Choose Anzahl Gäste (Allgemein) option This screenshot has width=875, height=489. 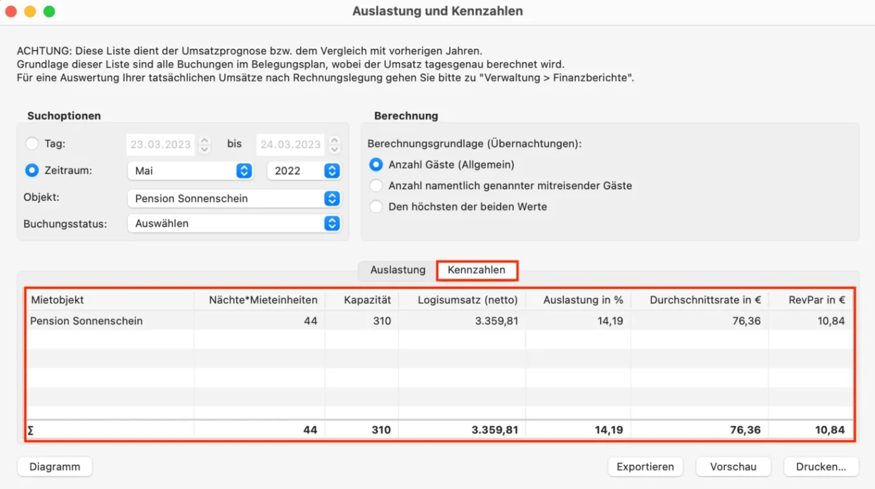click(375, 165)
